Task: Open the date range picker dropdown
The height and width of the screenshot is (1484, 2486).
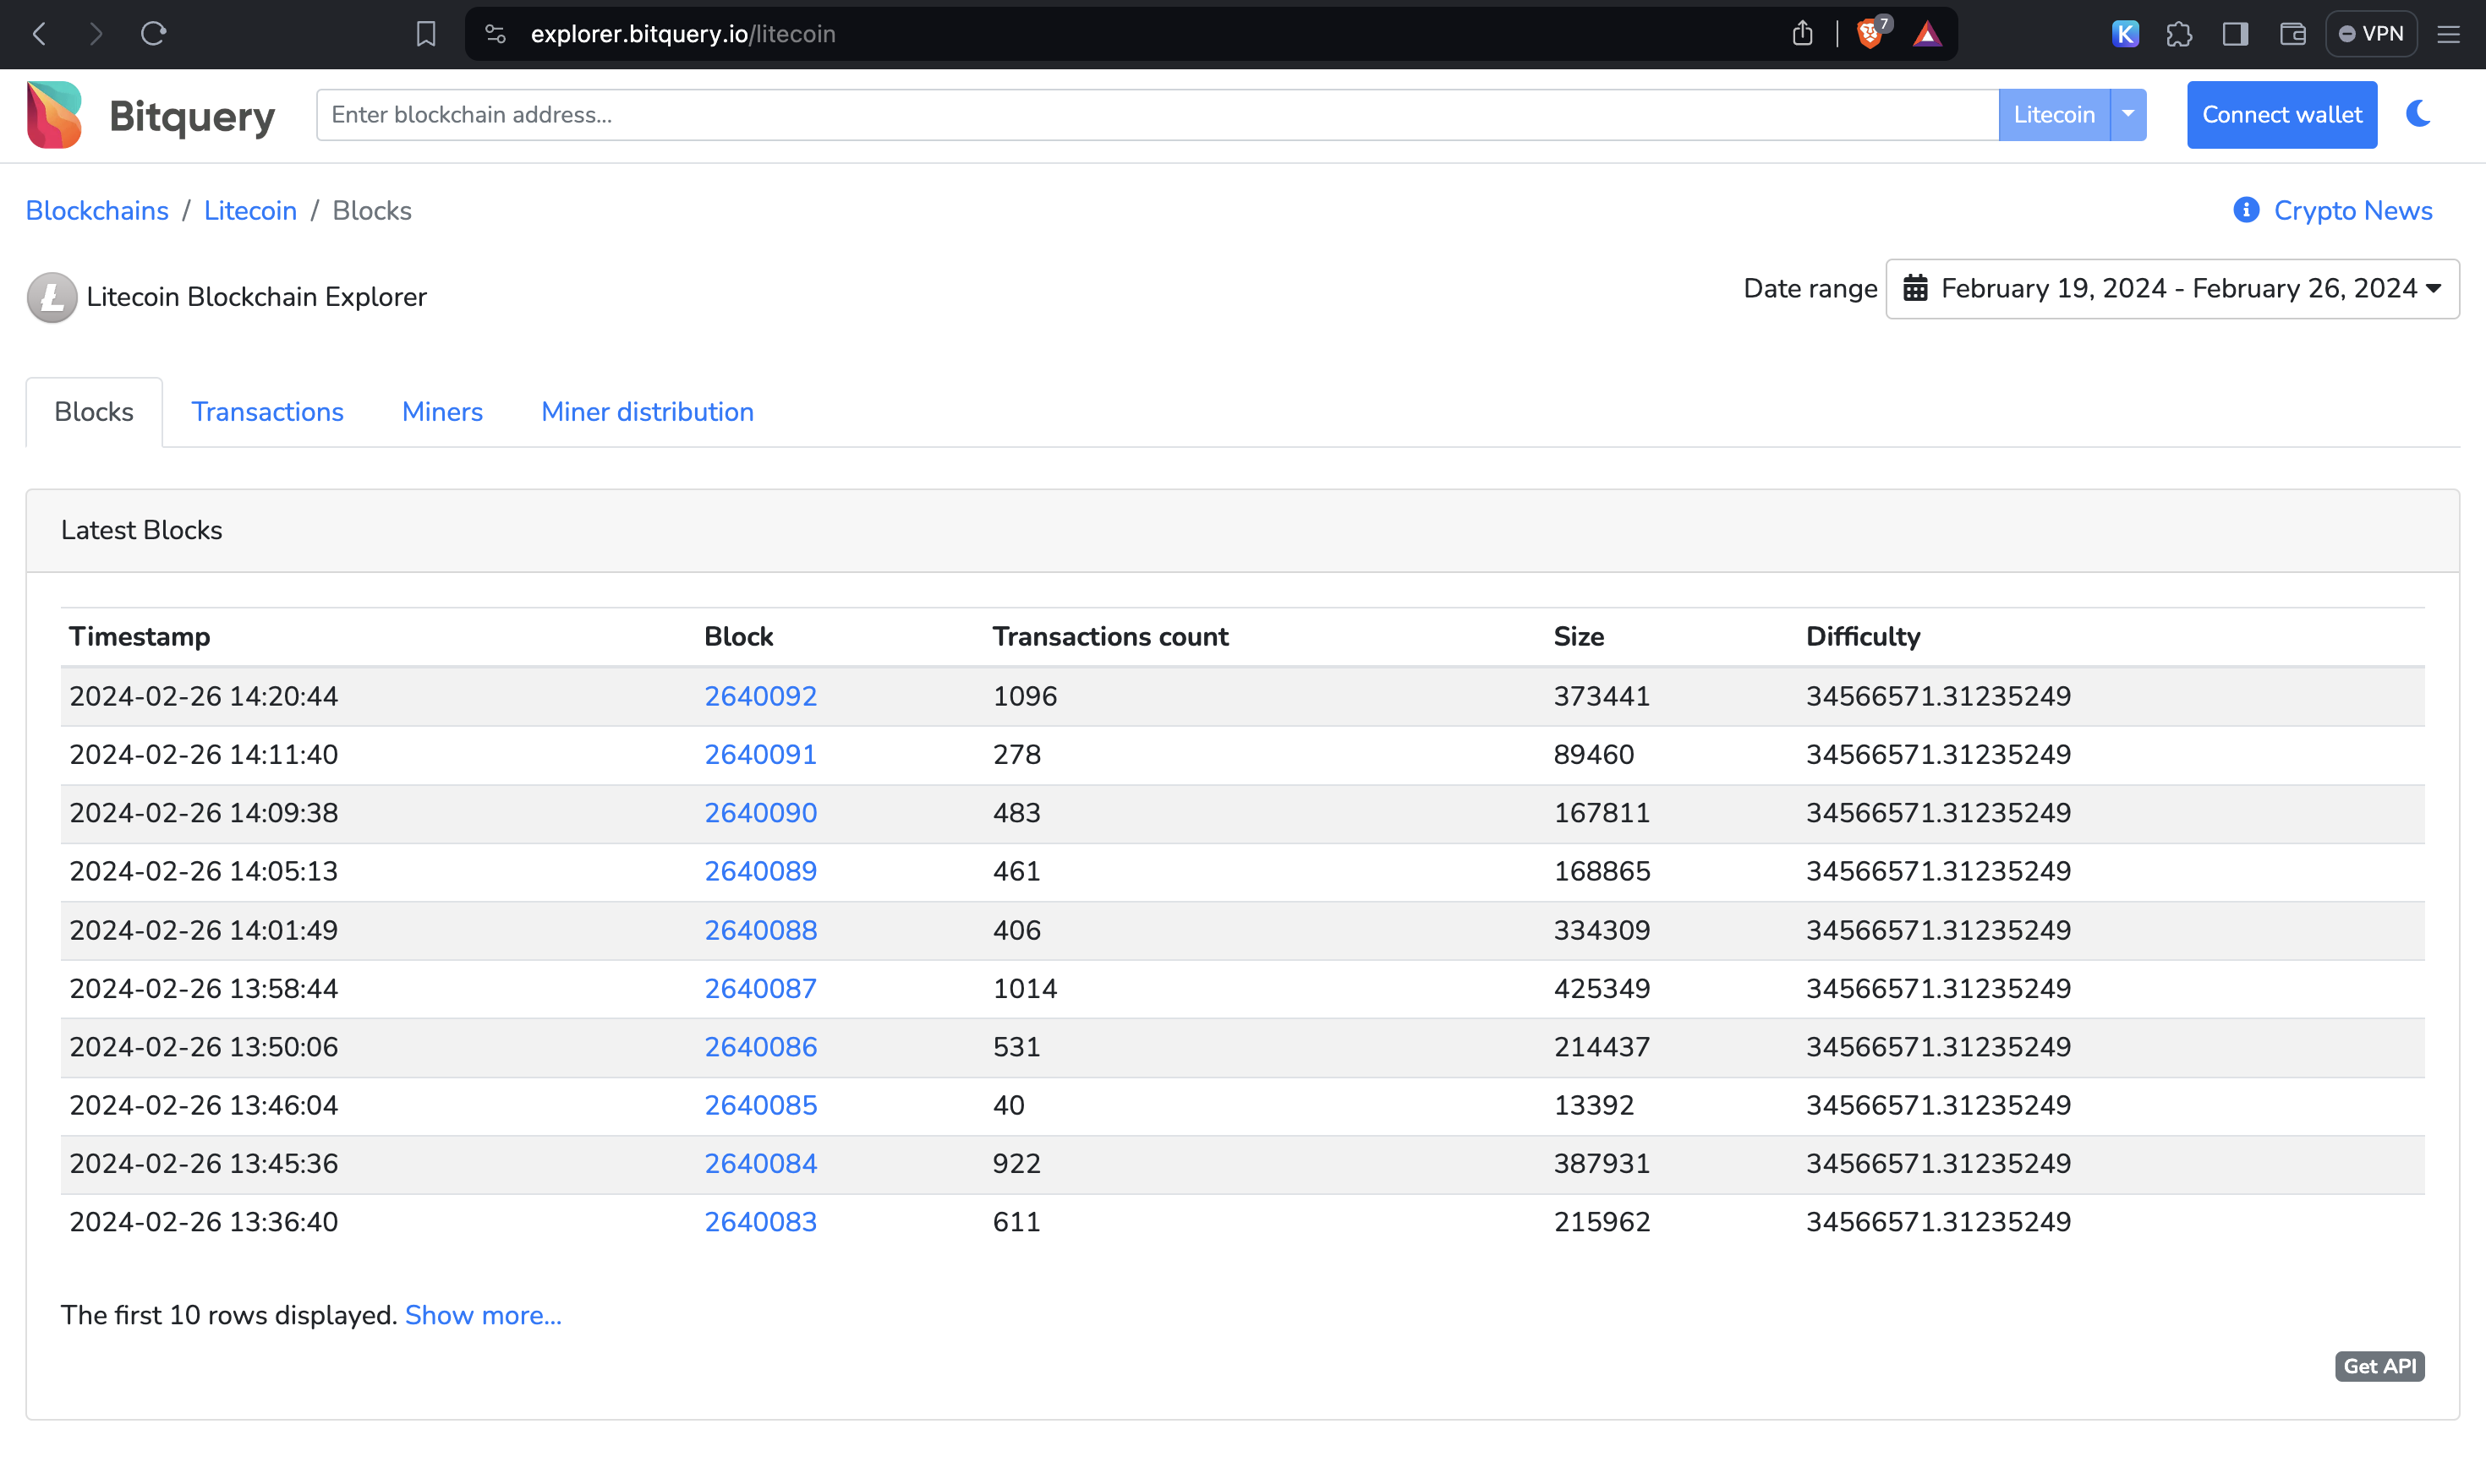Action: (x=2172, y=289)
